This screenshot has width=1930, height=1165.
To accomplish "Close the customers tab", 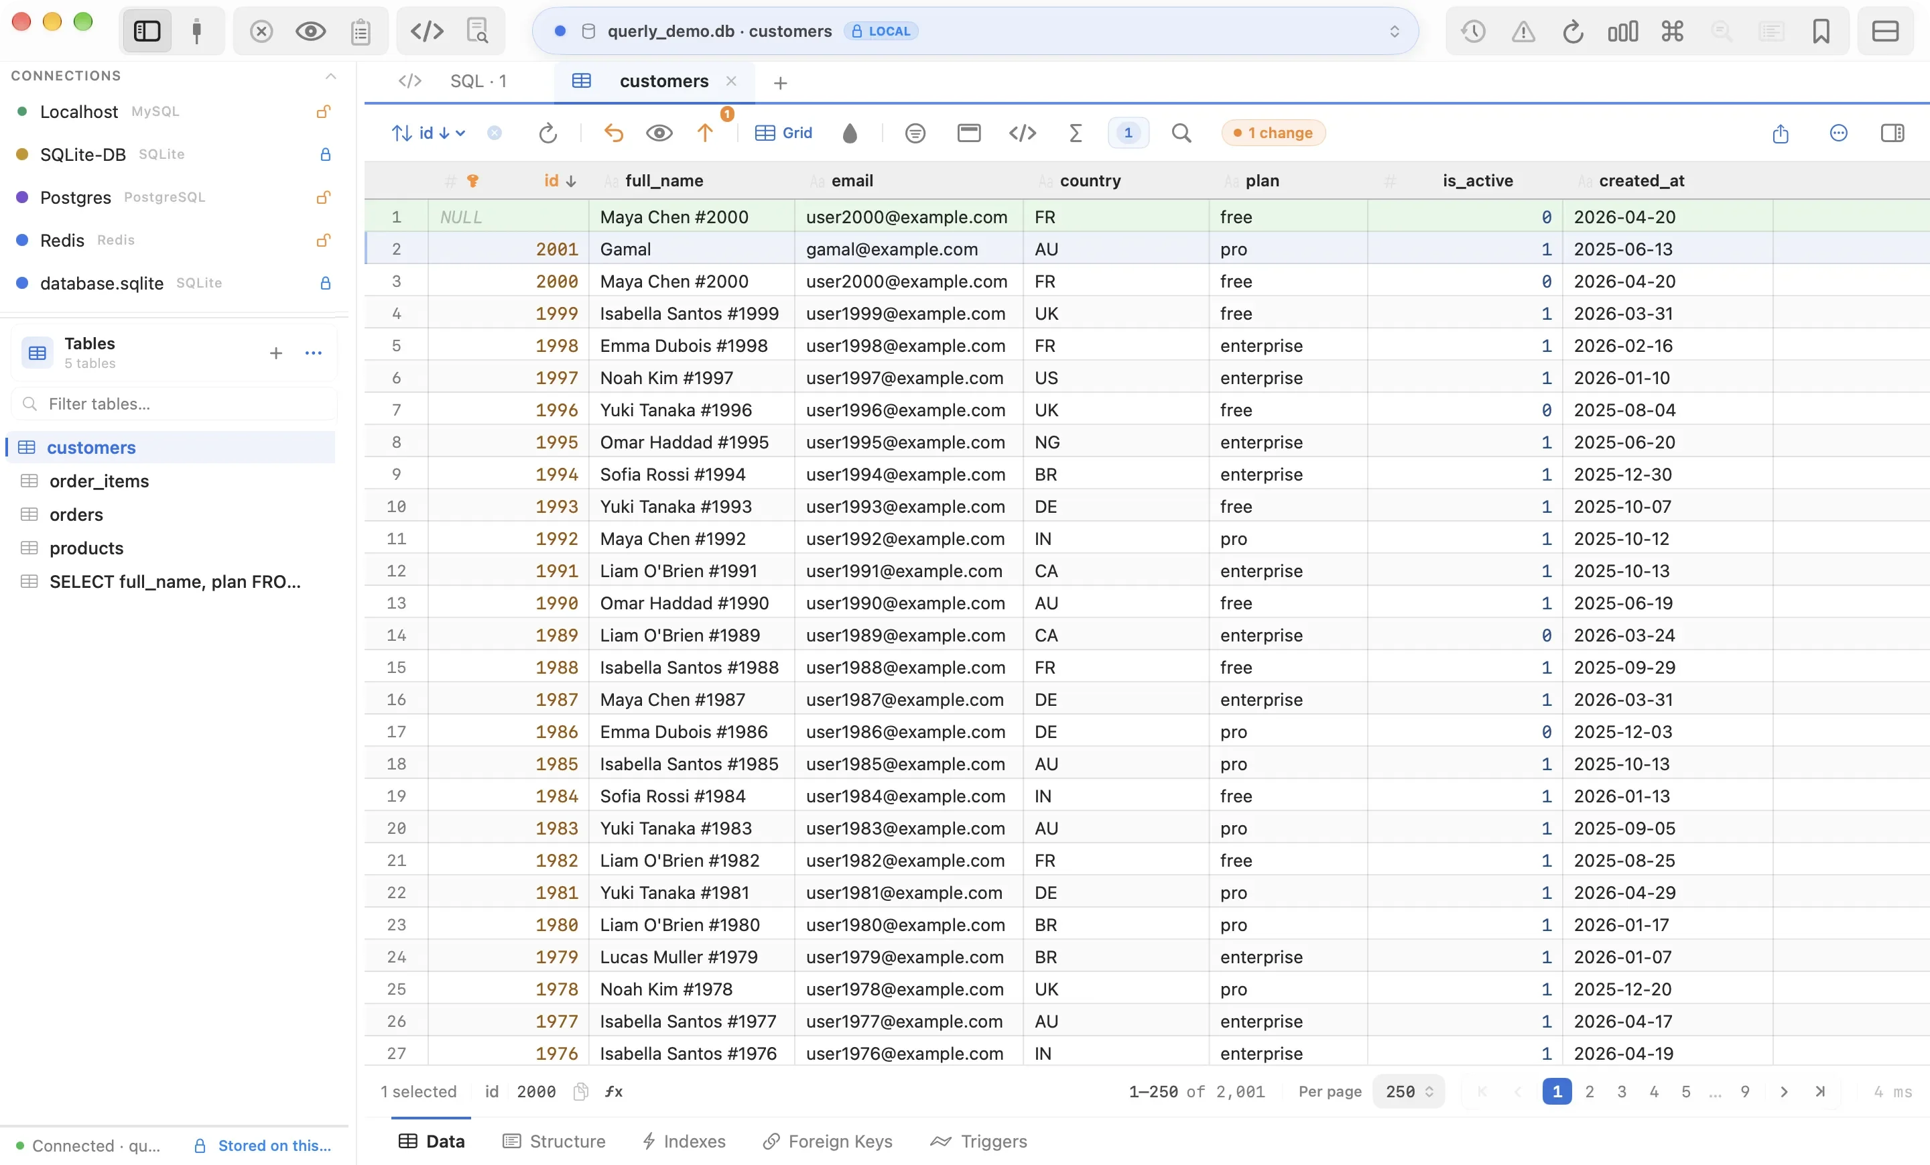I will tap(731, 80).
